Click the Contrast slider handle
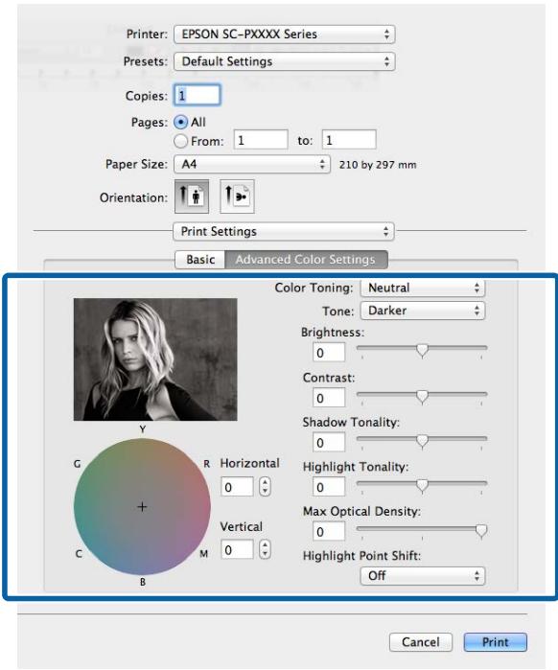The height and width of the screenshot is (670, 558). tap(422, 397)
